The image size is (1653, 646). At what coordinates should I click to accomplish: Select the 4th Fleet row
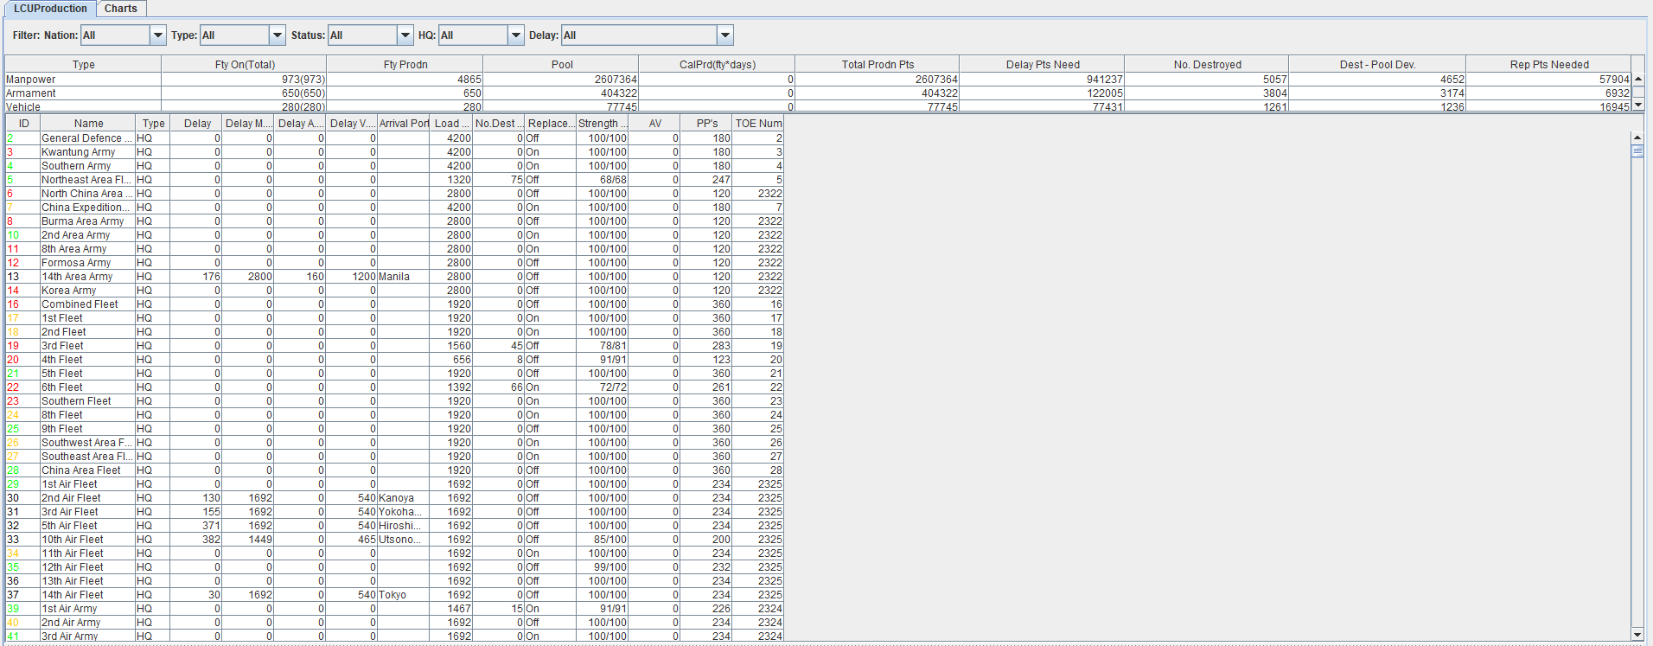pyautogui.click(x=394, y=360)
